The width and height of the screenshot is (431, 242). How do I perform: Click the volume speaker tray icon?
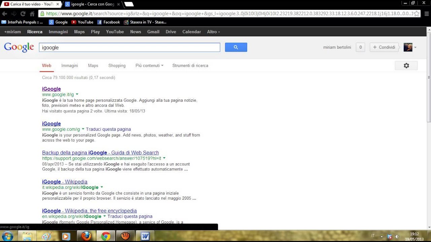pos(397,236)
